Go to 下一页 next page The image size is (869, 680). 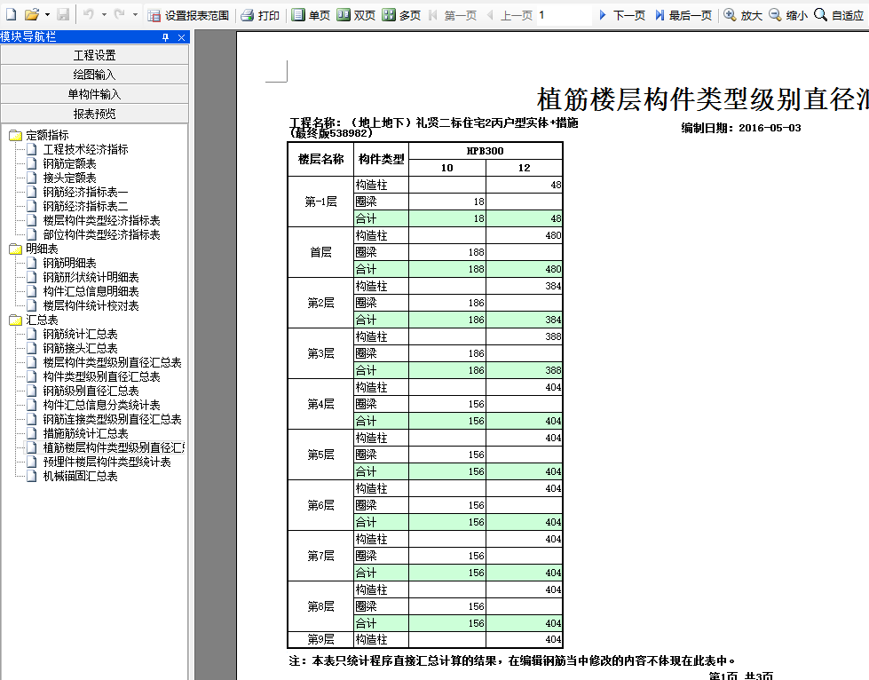coord(622,15)
